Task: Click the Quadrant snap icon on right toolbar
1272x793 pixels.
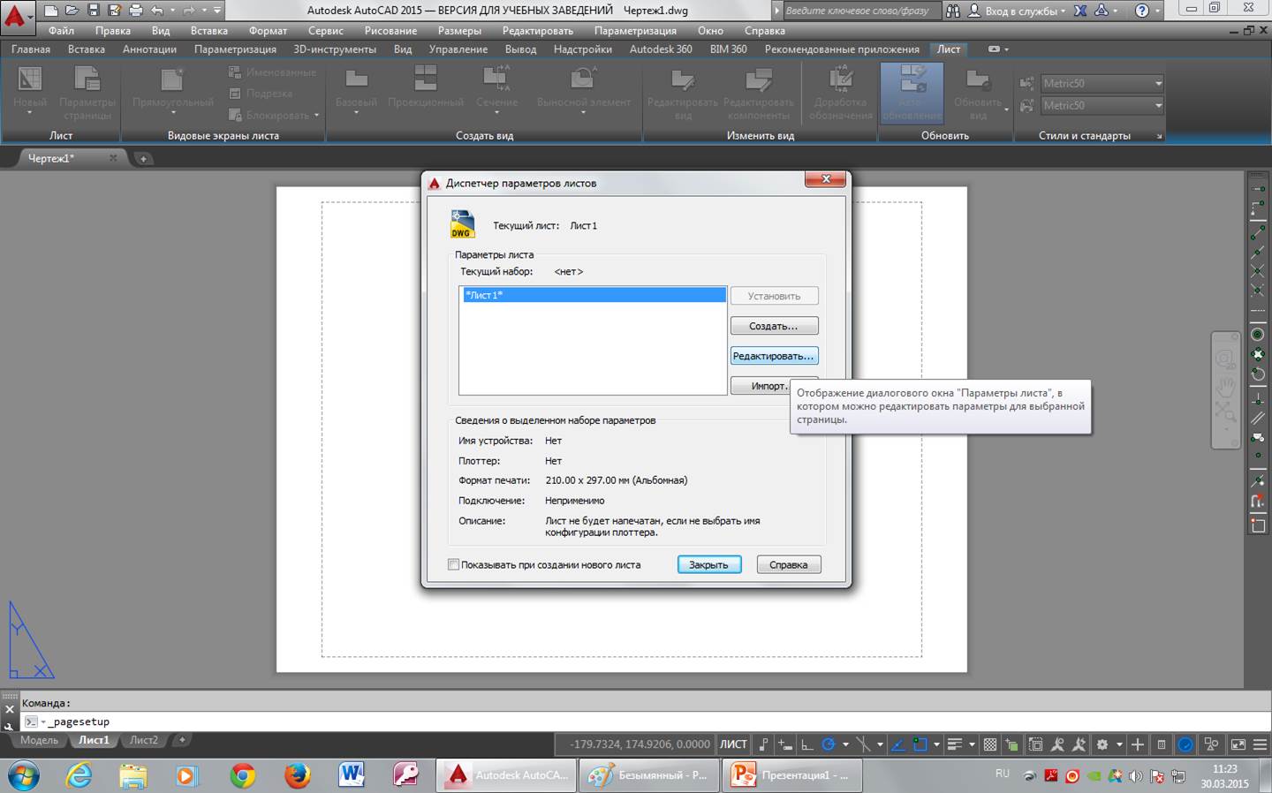Action: (x=1258, y=354)
